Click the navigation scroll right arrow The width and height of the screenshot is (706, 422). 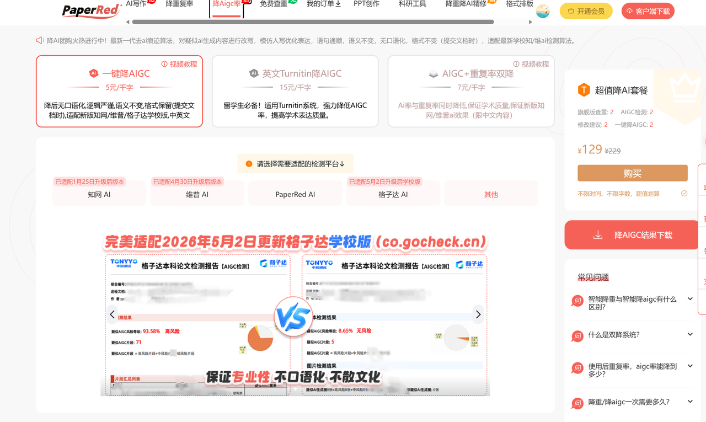pos(531,22)
